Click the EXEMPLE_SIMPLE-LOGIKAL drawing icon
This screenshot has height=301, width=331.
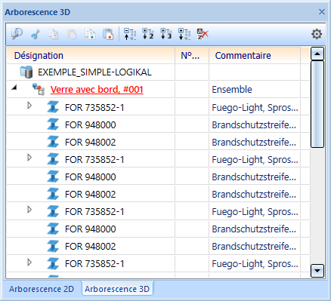coord(26,72)
